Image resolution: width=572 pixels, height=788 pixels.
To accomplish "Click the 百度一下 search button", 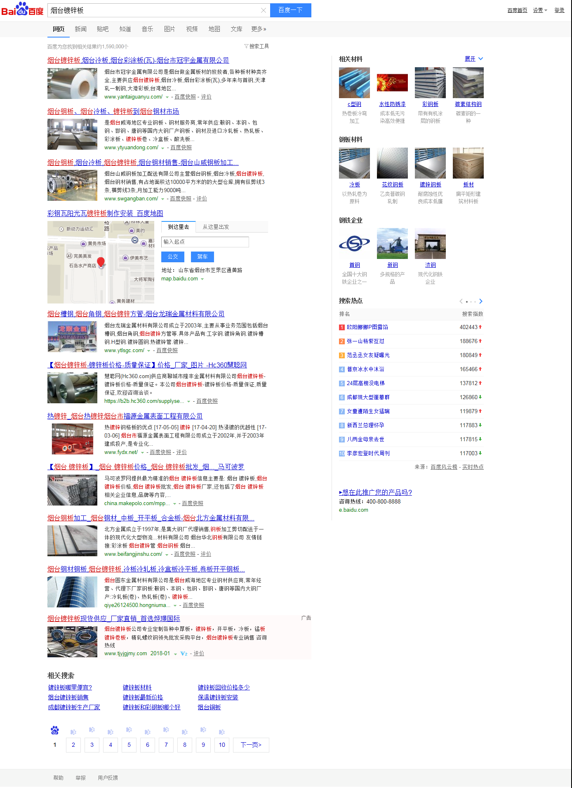I will tap(290, 10).
